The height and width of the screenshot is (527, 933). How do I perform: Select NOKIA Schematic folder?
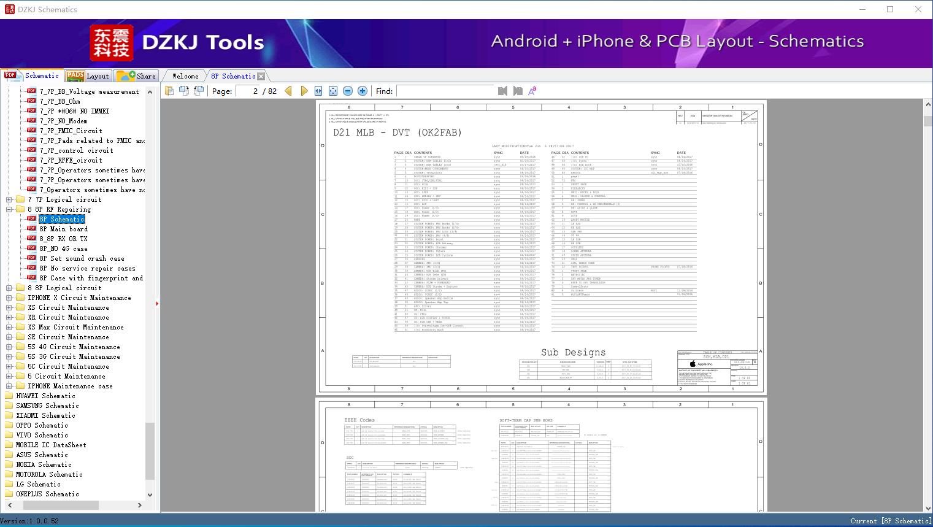(44, 464)
